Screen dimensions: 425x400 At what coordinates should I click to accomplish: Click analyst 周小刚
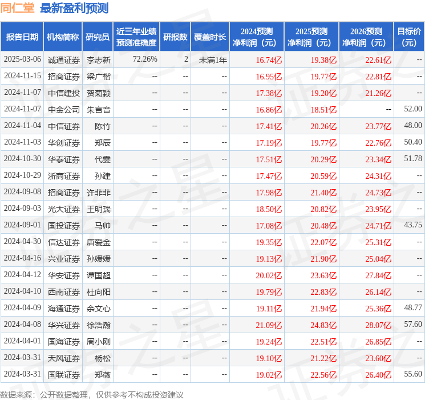pyautogui.click(x=98, y=342)
